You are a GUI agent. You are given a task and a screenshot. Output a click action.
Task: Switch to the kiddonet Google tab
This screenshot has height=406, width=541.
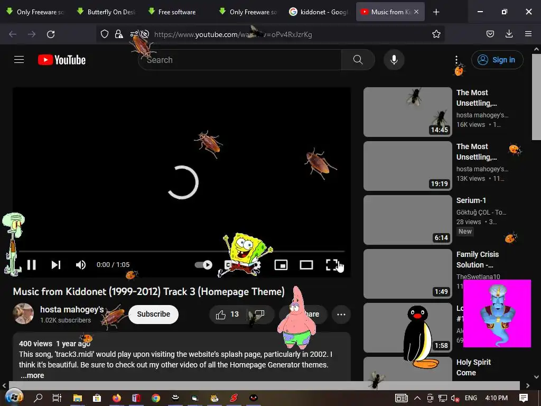point(319,12)
